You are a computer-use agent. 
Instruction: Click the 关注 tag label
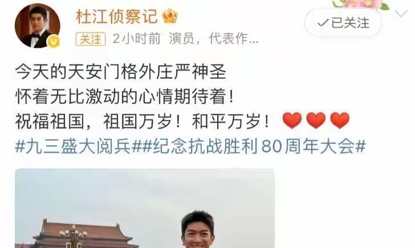click(91, 39)
